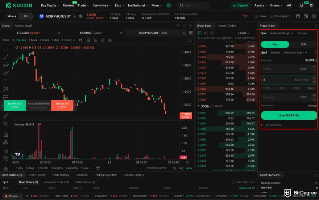Click the Deposit button
The width and height of the screenshot is (319, 200).
coord(241,5)
